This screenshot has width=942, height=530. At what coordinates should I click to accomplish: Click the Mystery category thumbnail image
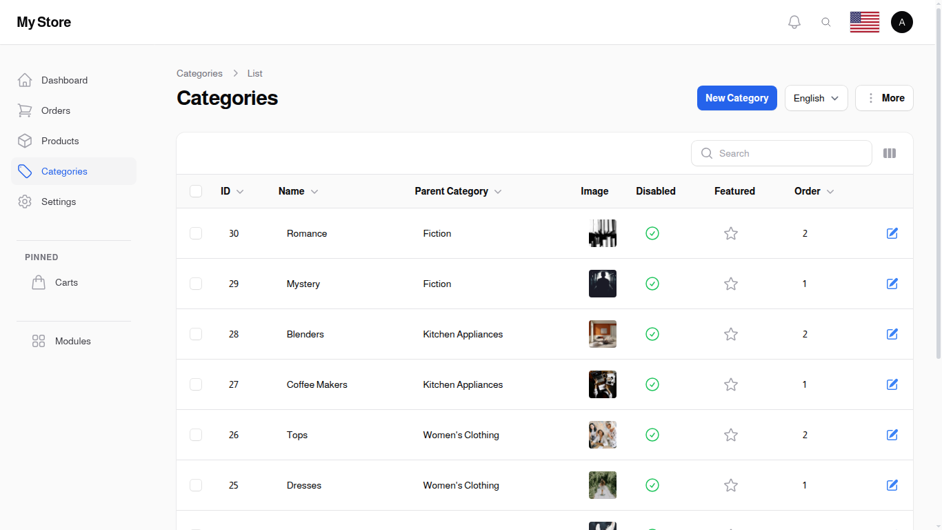pos(603,284)
